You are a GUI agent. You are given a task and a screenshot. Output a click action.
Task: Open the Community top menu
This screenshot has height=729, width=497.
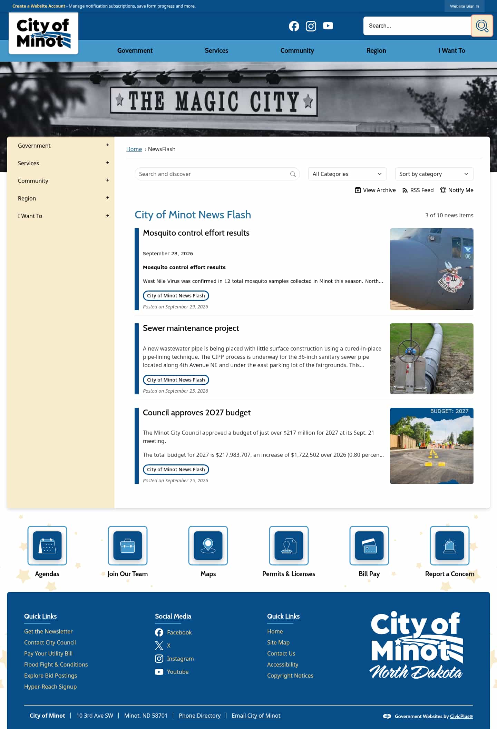pyautogui.click(x=297, y=51)
